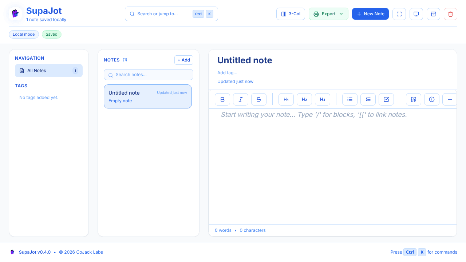
Task: Create a New Note
Action: [x=370, y=14]
